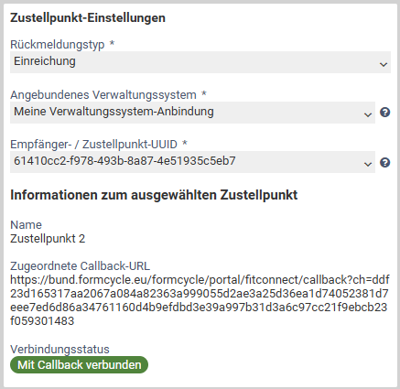Image resolution: width=400 pixels, height=389 pixels.
Task: Open dropdown showing UUID 61410cc2-f978-493b
Action: 192,162
